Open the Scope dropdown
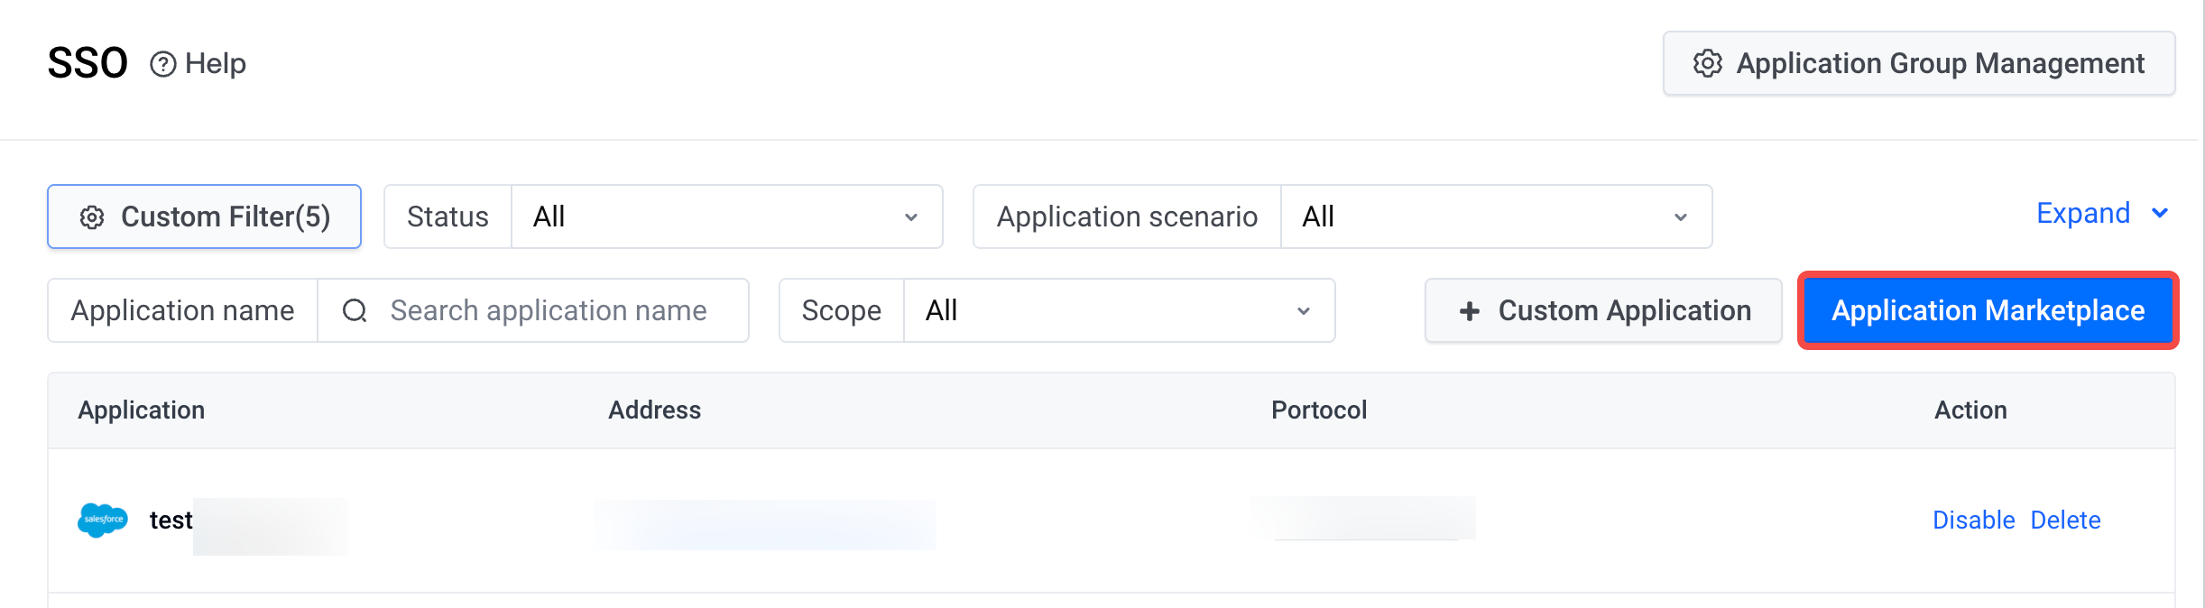The image size is (2205, 608). (1119, 310)
